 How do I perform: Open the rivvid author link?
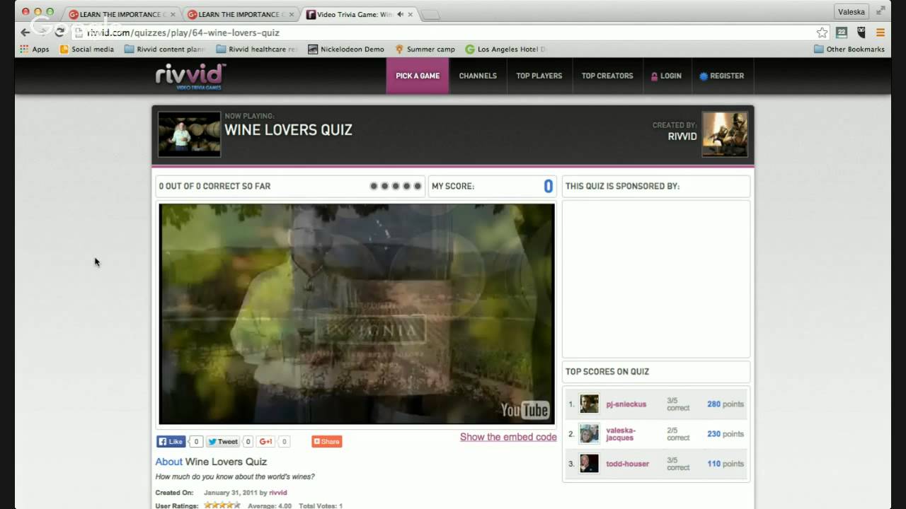pos(278,493)
